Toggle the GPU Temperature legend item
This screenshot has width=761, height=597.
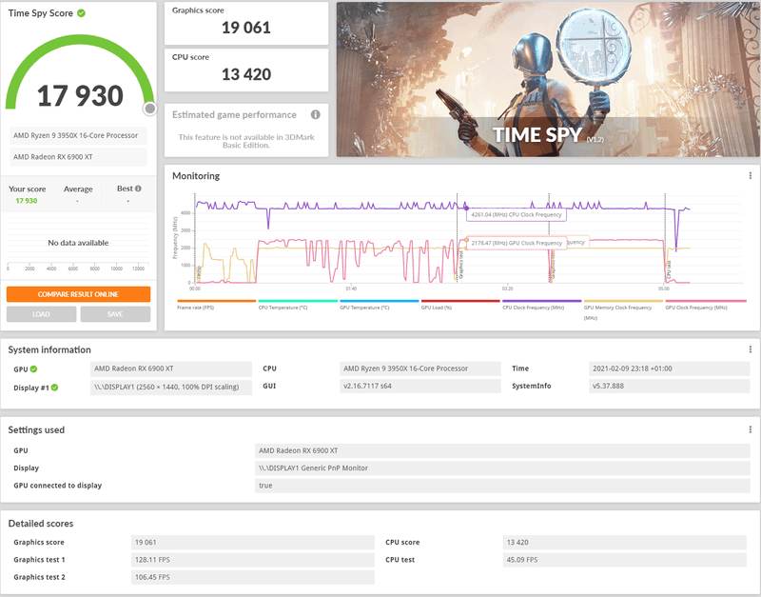click(379, 305)
